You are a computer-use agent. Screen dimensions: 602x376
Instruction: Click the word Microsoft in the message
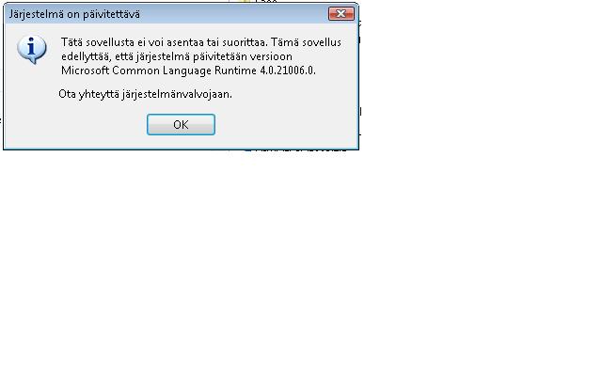point(86,70)
